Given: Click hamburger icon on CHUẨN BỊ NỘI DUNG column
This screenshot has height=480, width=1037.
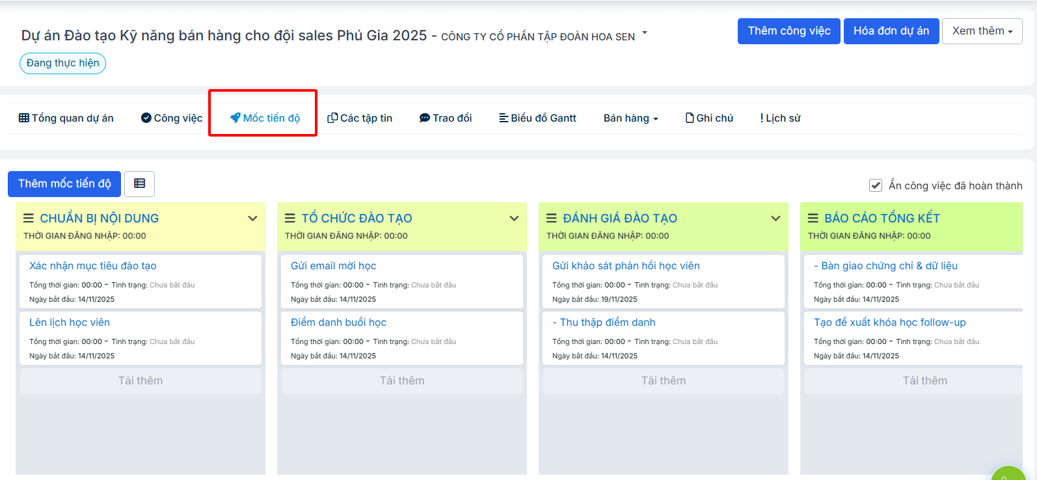Looking at the screenshot, I should pos(29,219).
